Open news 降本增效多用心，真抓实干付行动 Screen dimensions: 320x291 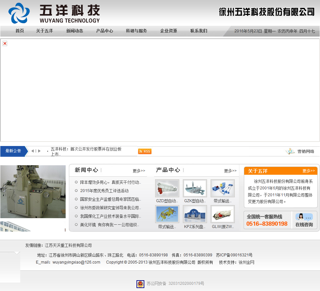point(110,182)
